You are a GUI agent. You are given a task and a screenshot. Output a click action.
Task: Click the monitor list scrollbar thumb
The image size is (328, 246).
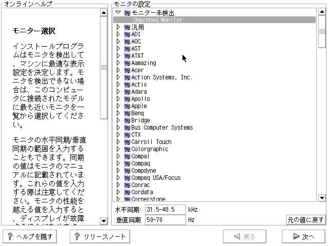(x=322, y=31)
